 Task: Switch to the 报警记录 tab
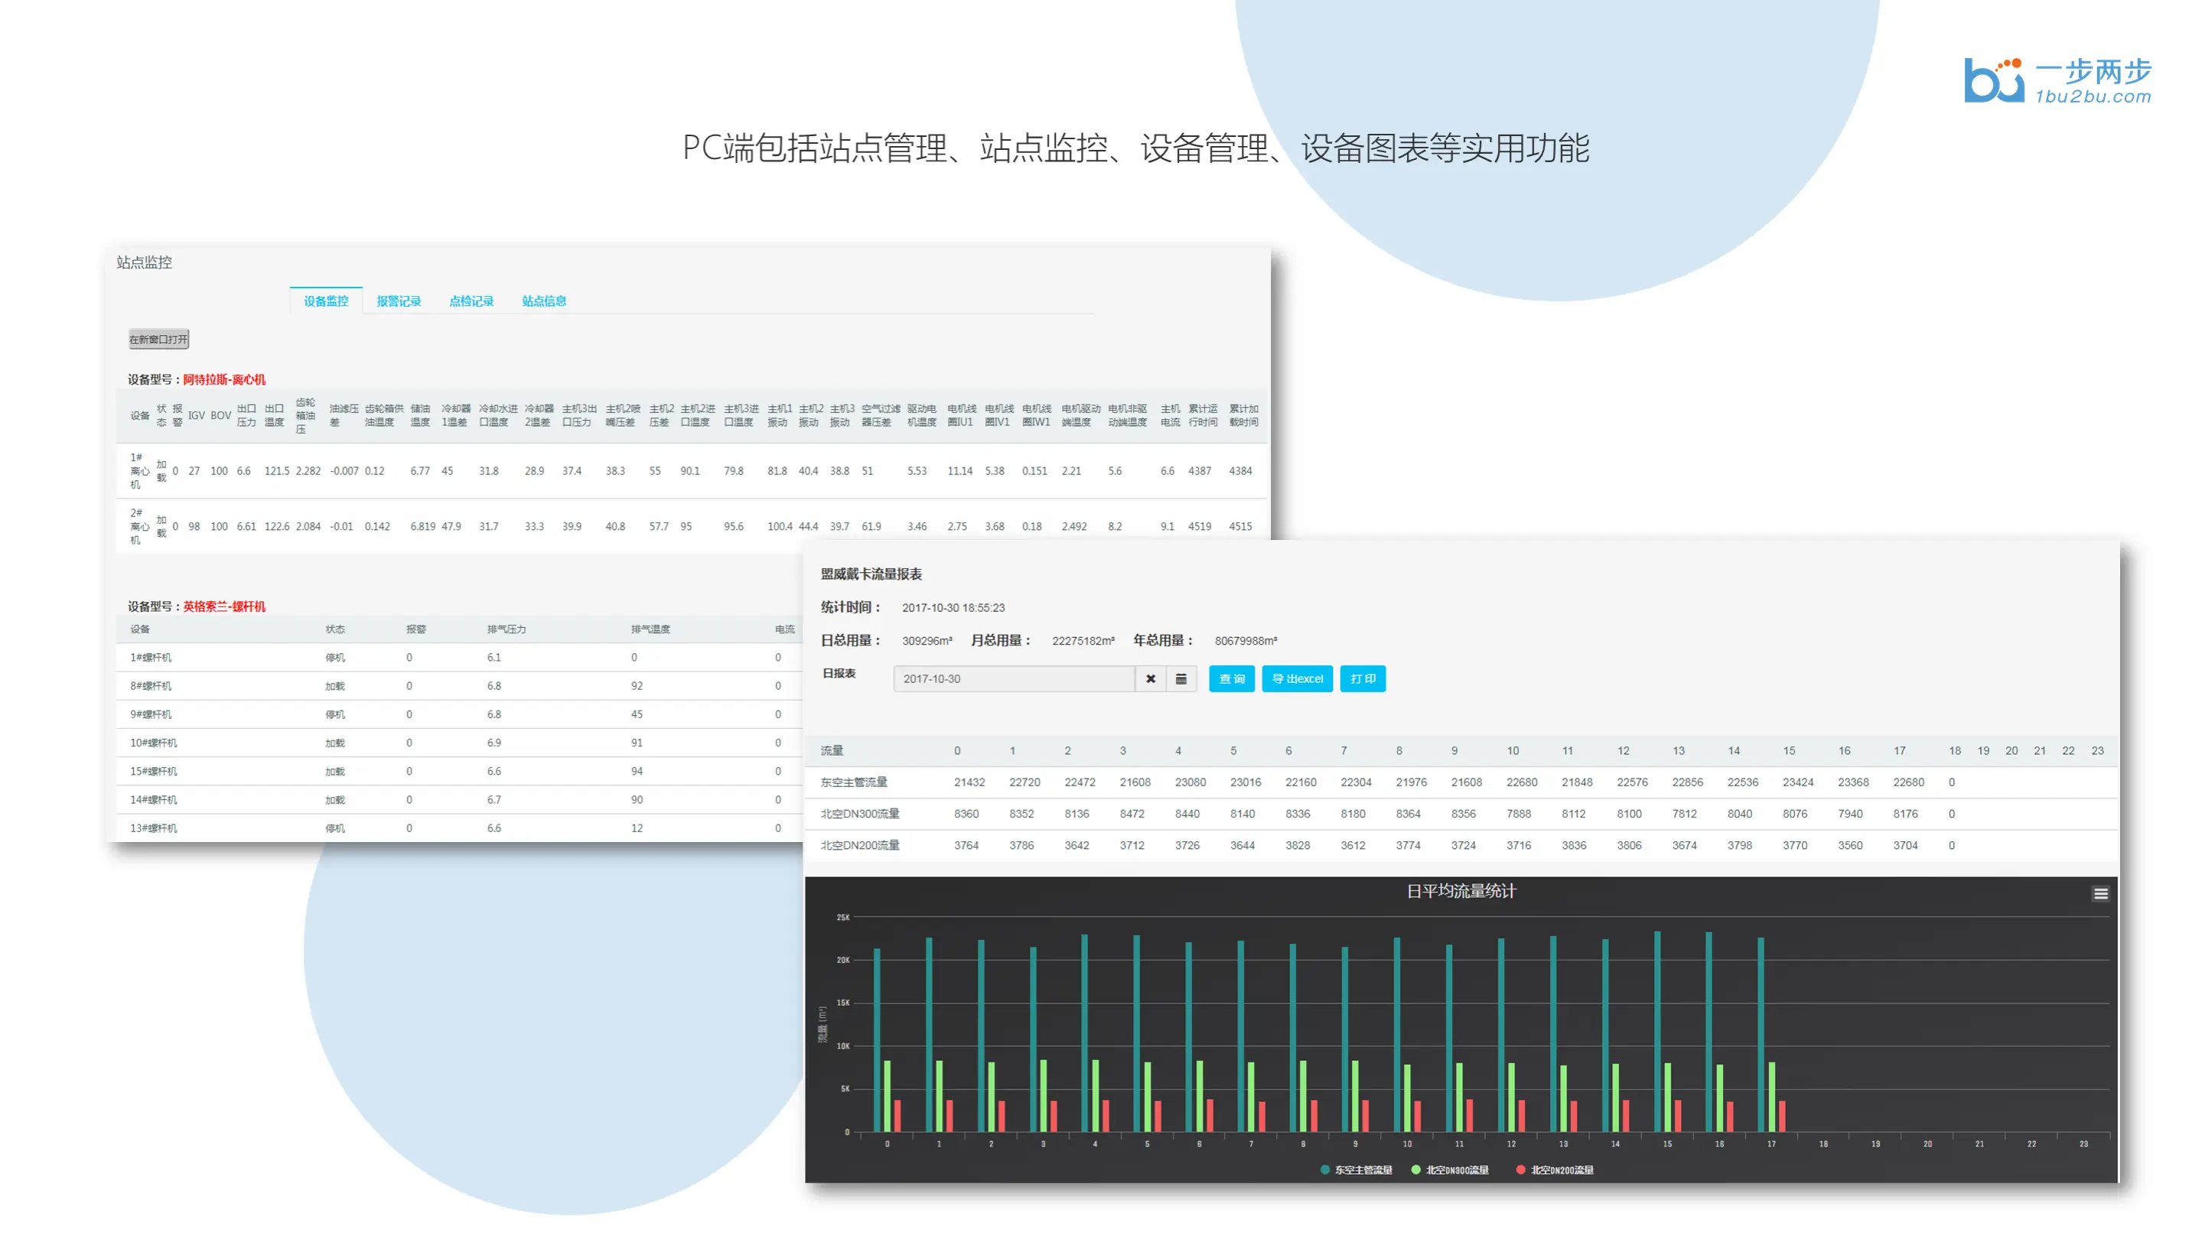tap(399, 301)
